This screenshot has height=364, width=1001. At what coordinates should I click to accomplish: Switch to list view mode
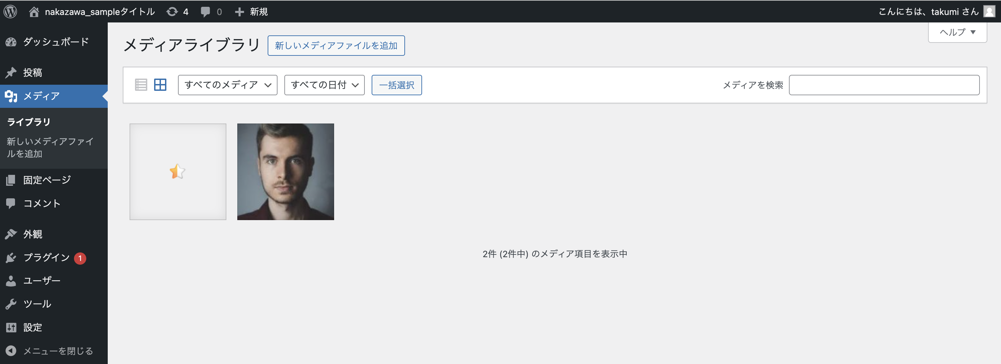141,85
